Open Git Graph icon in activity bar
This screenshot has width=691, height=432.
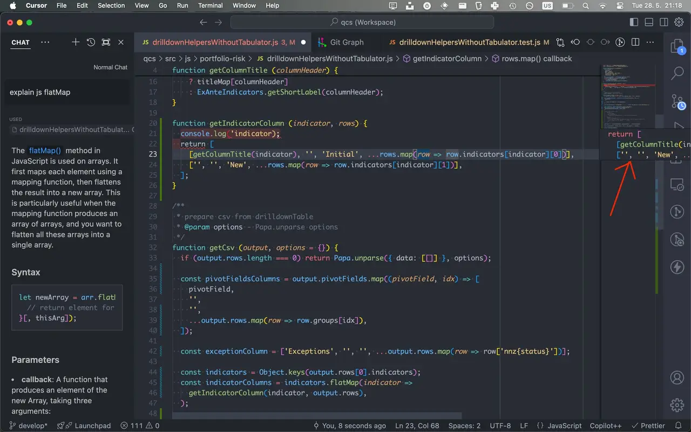coord(678,212)
